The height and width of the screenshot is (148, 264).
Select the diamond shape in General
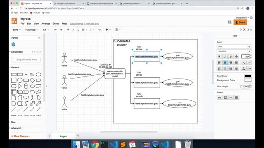(32, 80)
